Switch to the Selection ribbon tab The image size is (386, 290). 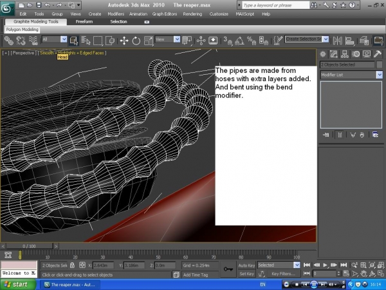pyautogui.click(x=118, y=22)
